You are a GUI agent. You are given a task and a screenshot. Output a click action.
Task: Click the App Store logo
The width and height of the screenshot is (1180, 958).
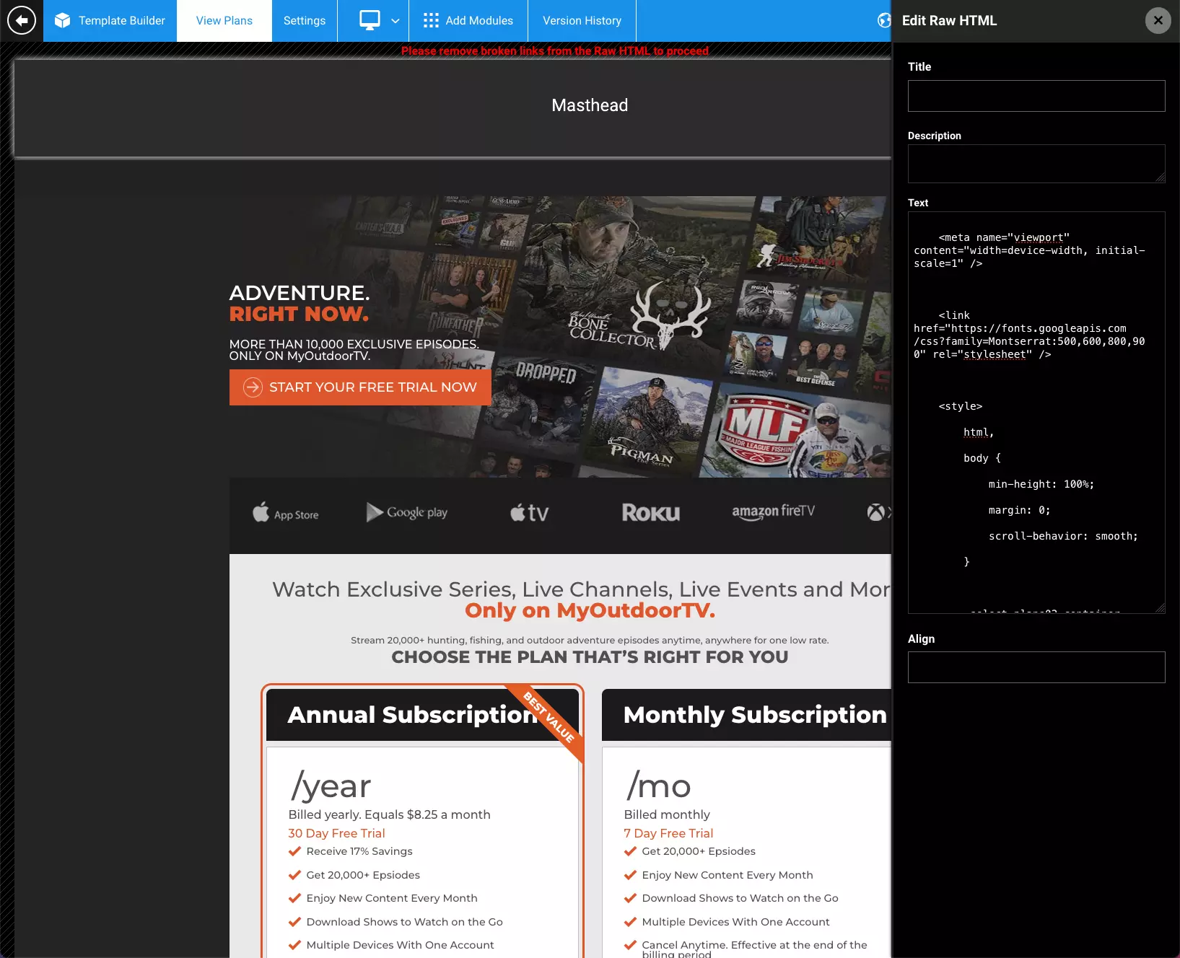(x=285, y=513)
